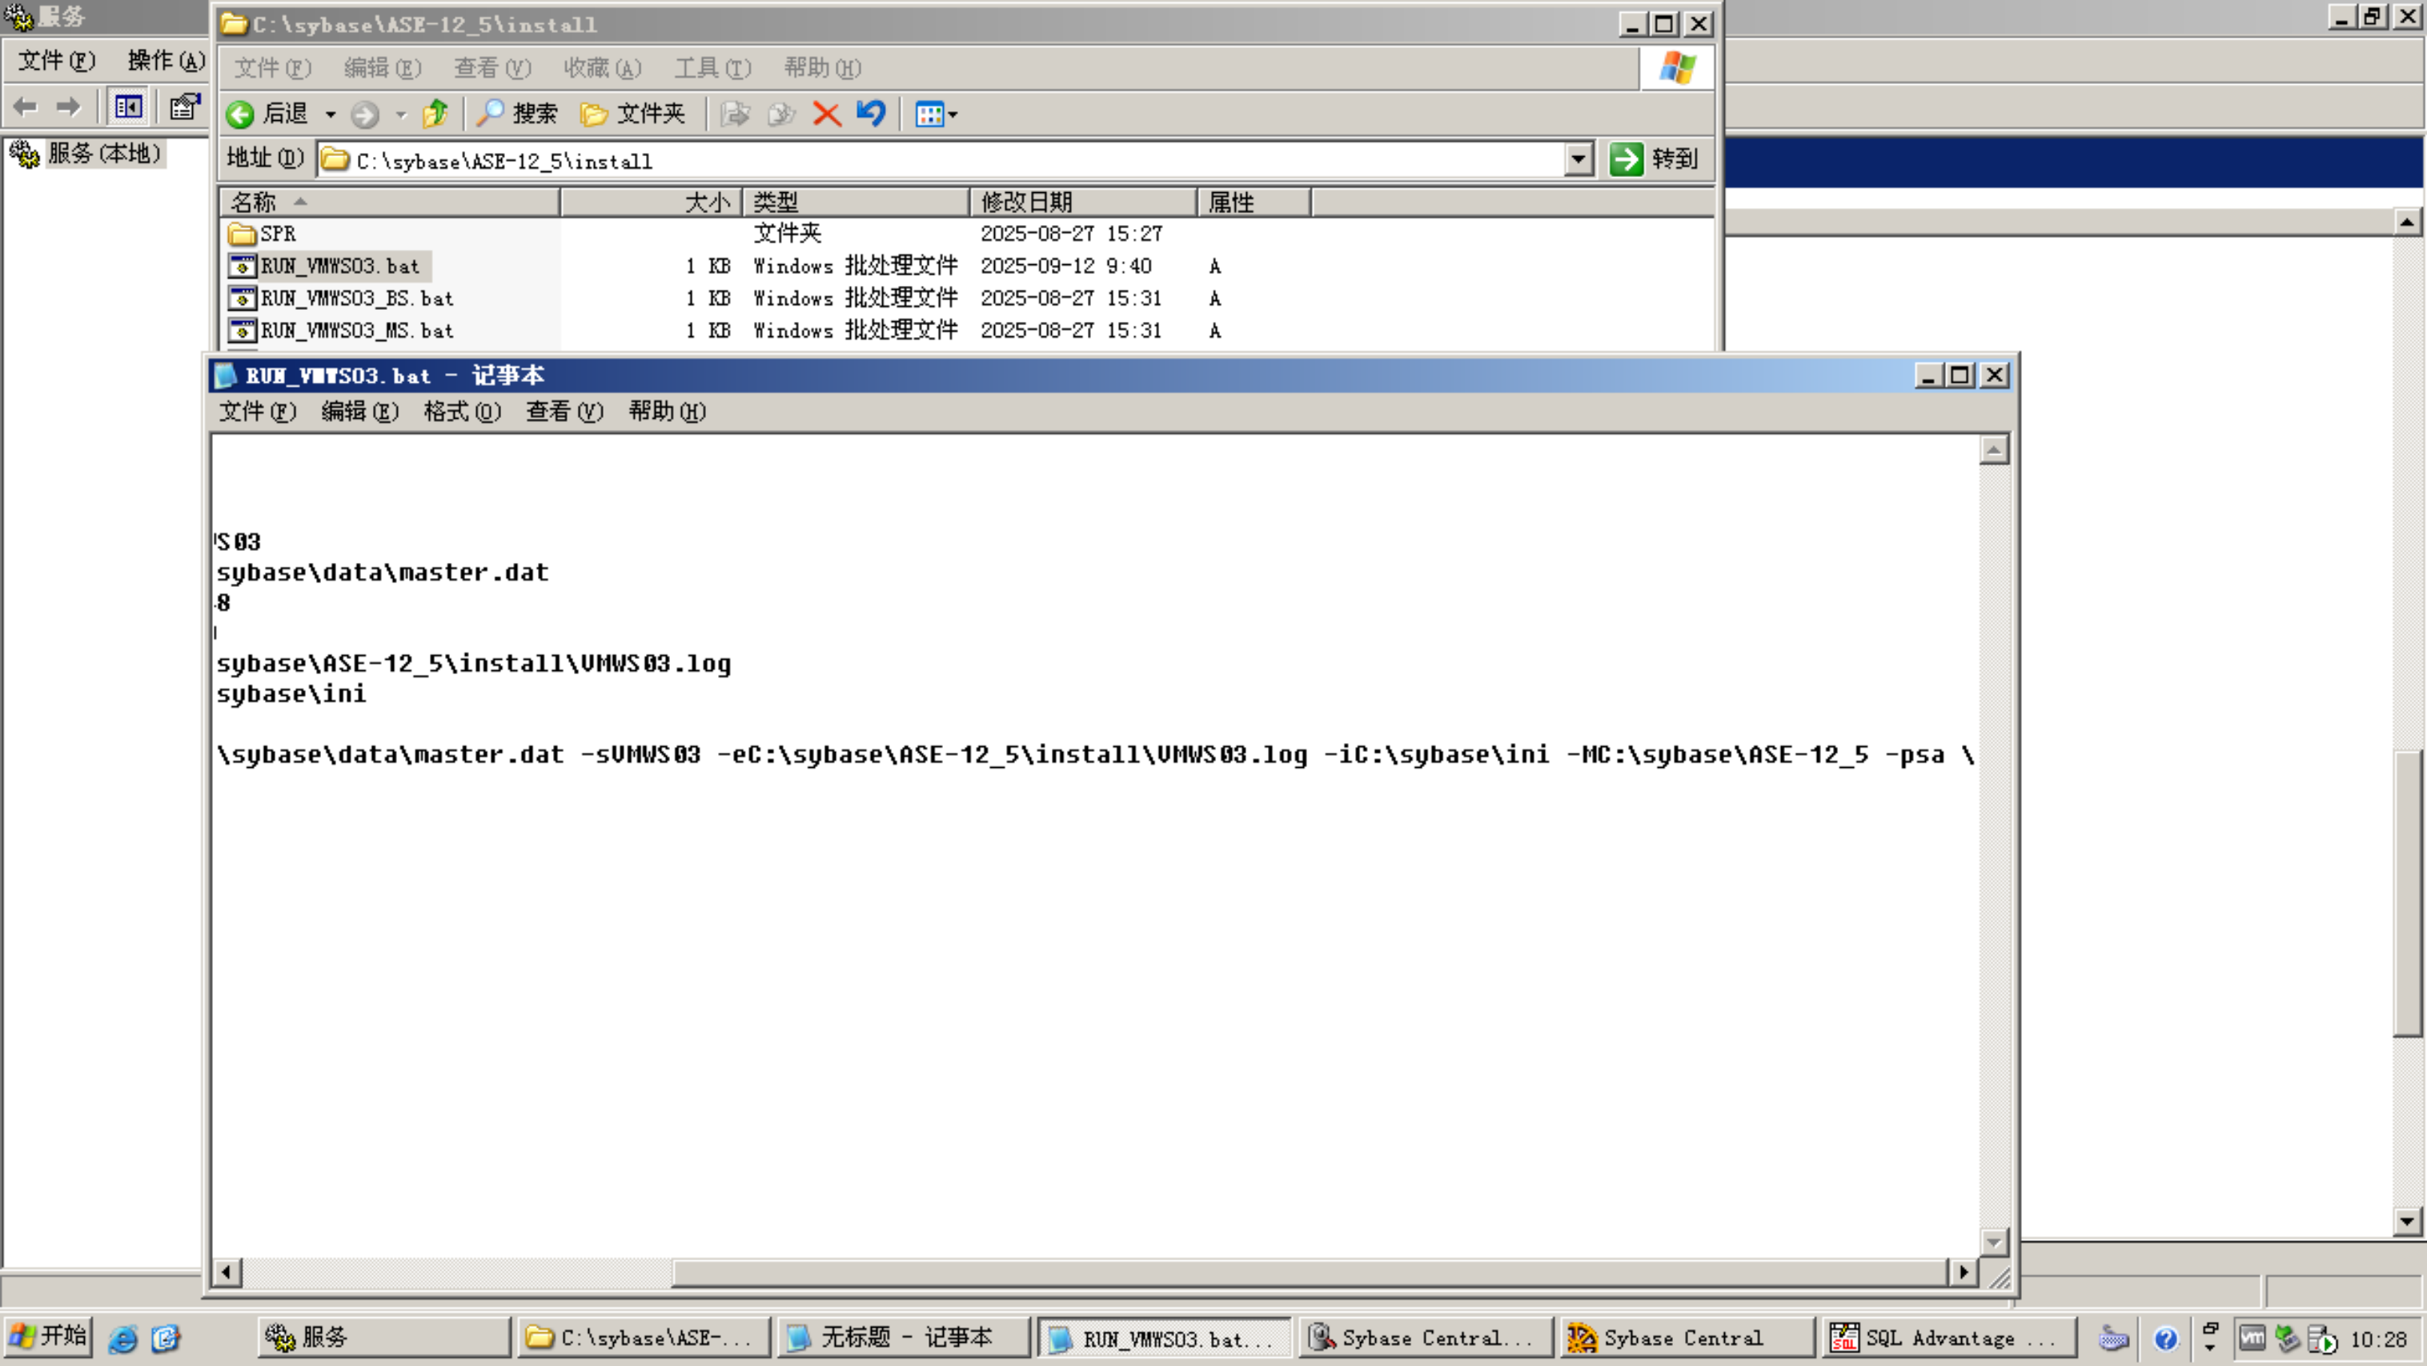Sort by Type (类型) column header
The height and width of the screenshot is (1366, 2427).
point(856,203)
